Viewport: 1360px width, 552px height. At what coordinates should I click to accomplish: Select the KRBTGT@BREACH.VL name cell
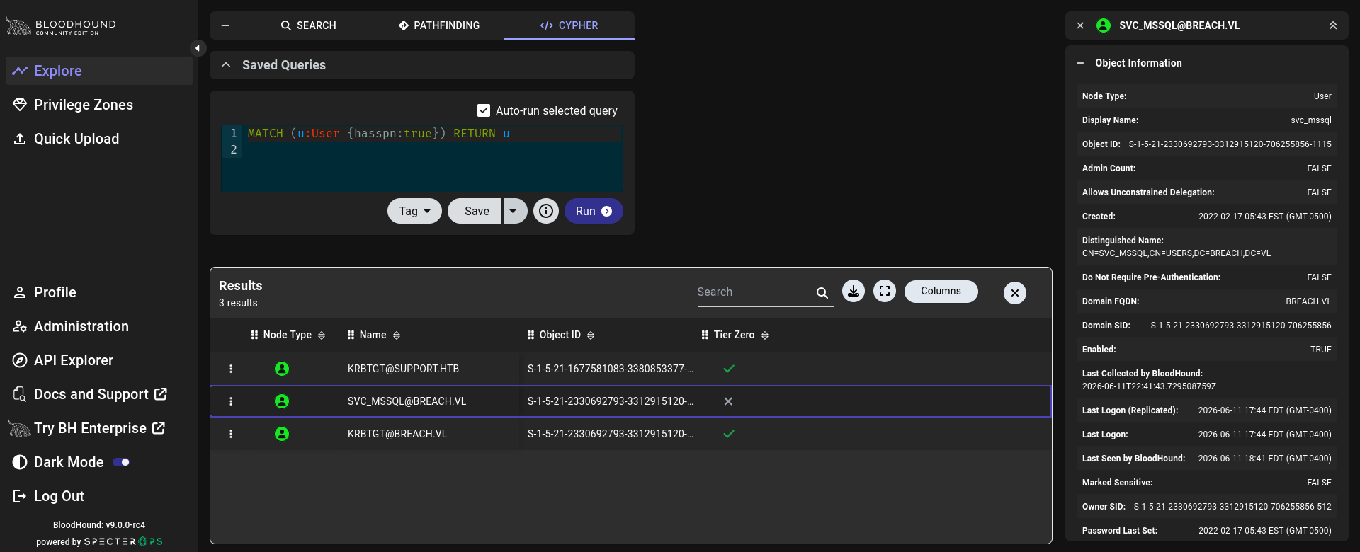click(x=397, y=434)
